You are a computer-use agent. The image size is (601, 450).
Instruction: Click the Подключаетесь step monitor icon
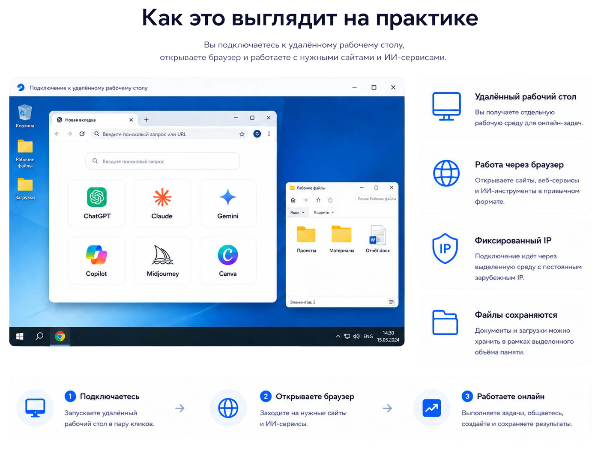pyautogui.click(x=35, y=408)
